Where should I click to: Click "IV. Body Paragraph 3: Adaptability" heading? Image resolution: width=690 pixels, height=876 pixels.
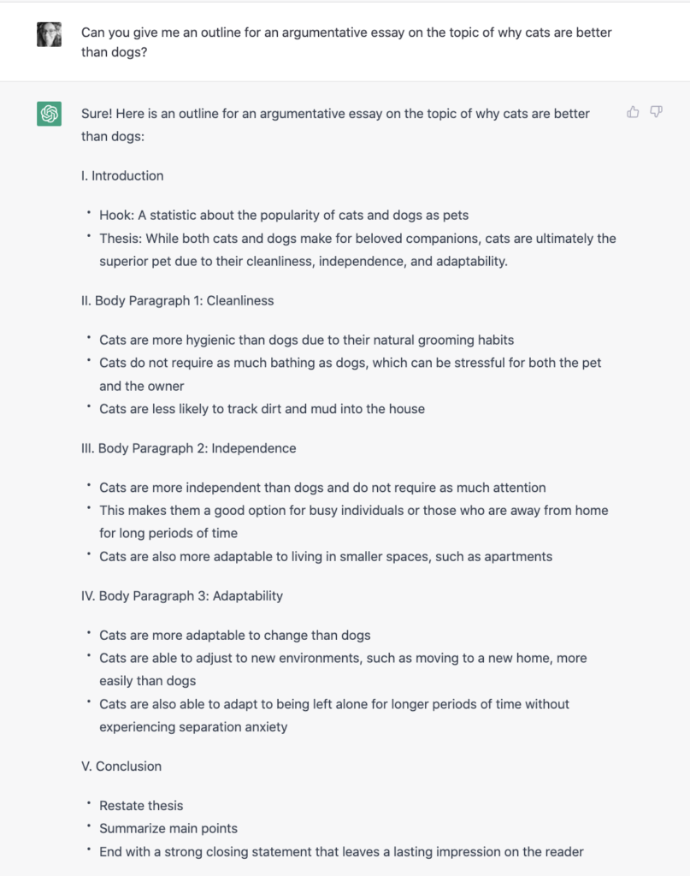tap(182, 595)
